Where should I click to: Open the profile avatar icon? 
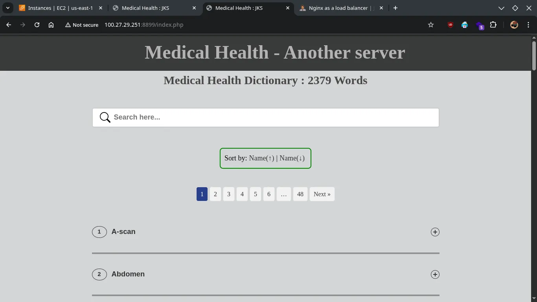coord(514,25)
